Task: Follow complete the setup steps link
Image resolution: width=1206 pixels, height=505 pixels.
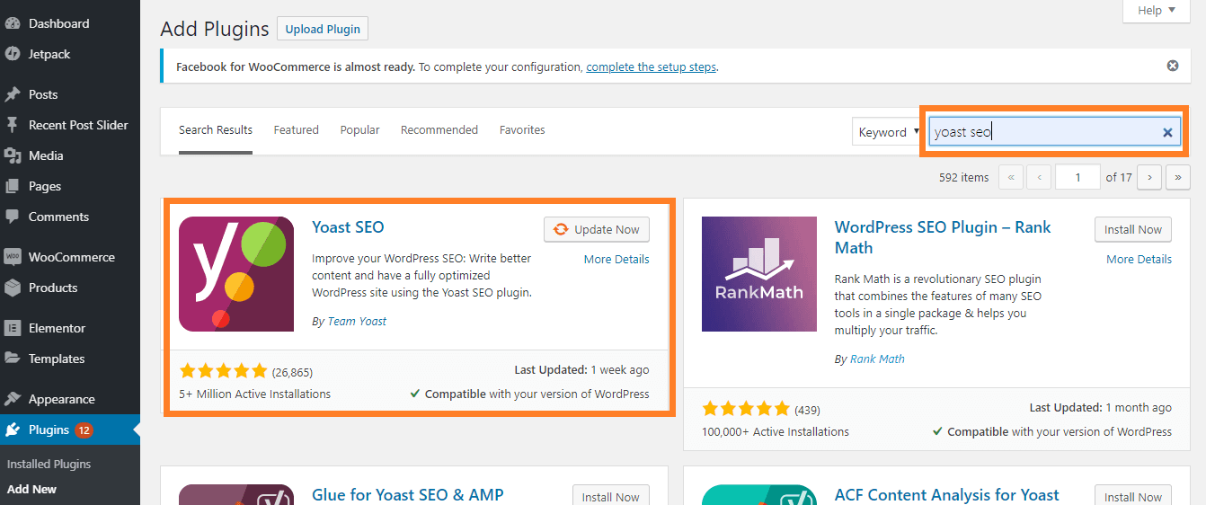Action: click(652, 66)
